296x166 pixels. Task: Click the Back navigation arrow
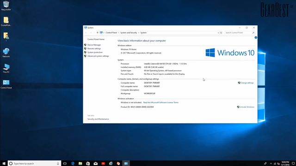pos(86,33)
